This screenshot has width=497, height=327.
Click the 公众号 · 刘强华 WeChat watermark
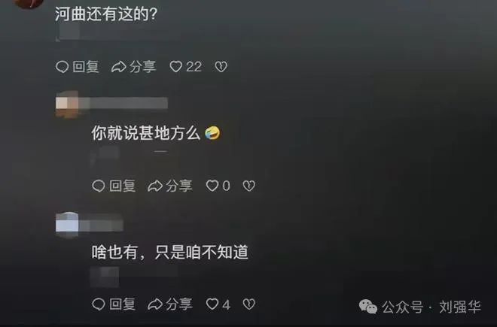coord(420,307)
